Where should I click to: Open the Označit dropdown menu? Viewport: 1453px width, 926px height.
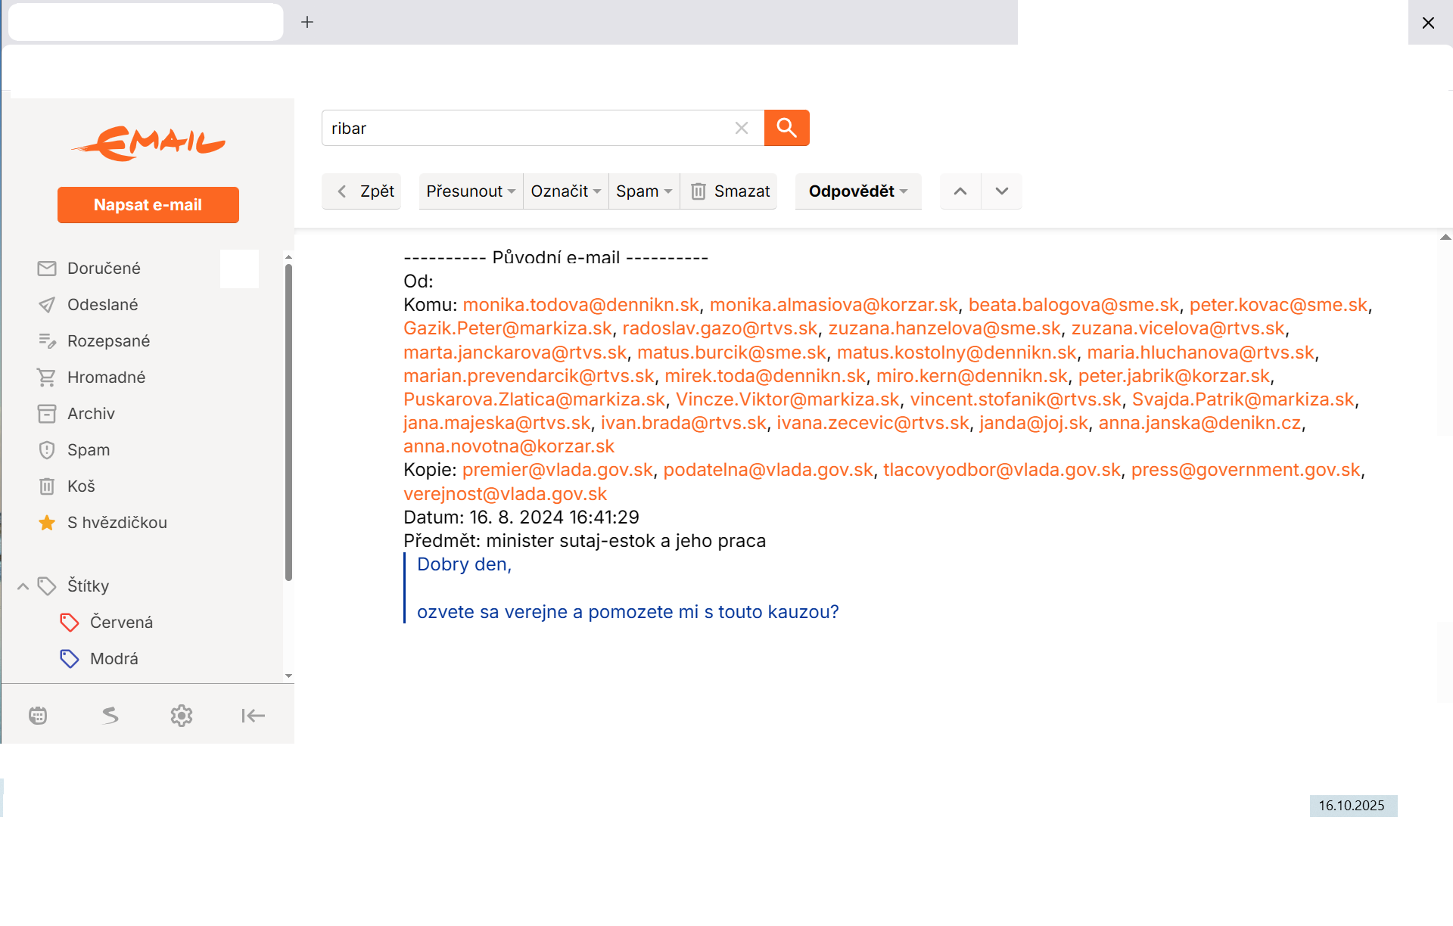(565, 191)
